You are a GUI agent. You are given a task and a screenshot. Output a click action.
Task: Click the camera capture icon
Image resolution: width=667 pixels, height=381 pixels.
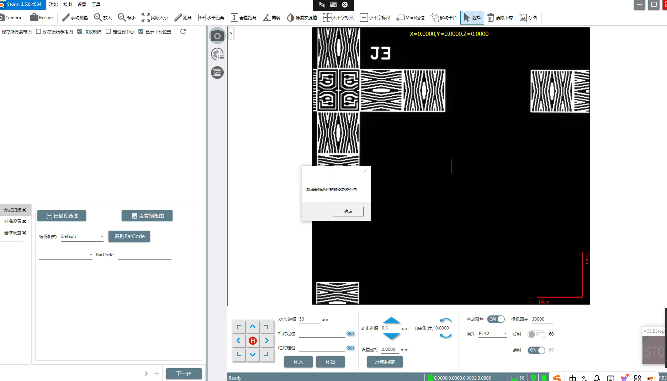(x=217, y=36)
